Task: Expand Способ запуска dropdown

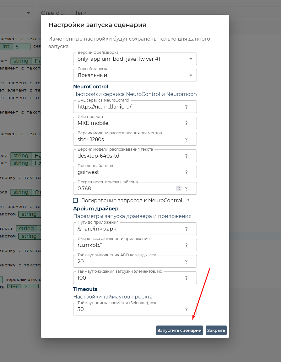Action: (135, 75)
